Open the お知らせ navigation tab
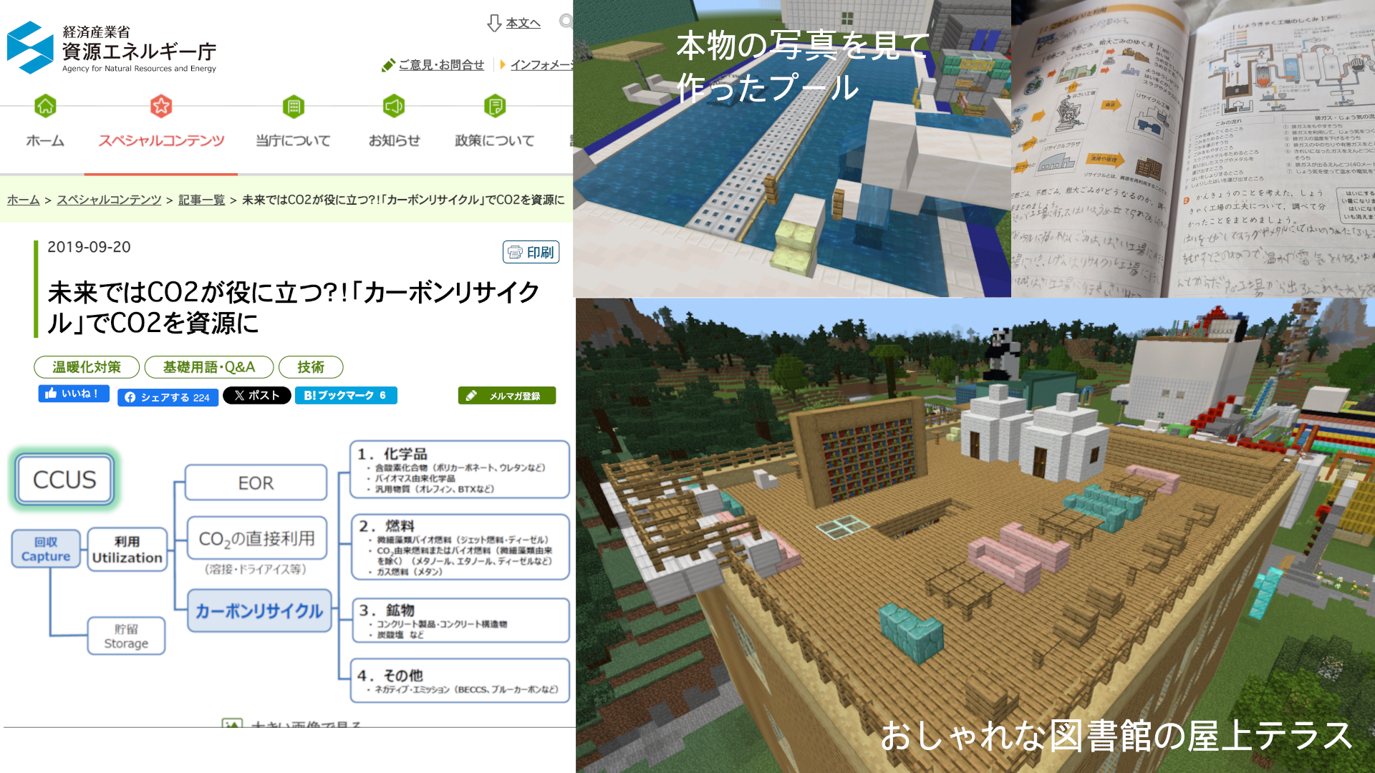Viewport: 1375px width, 773px height. click(x=394, y=140)
